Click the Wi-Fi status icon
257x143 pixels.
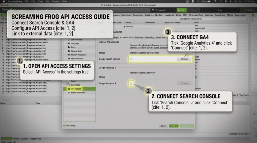click(x=215, y=1)
